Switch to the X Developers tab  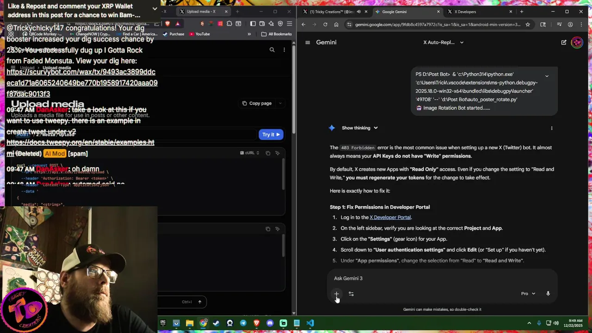click(479, 12)
